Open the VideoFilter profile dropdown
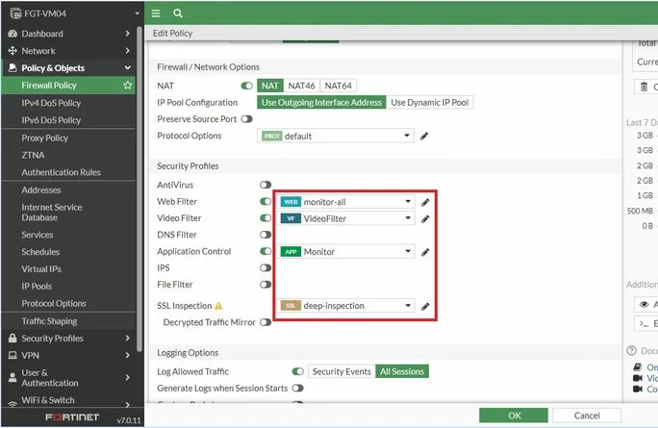This screenshot has height=428, width=658. (346, 218)
